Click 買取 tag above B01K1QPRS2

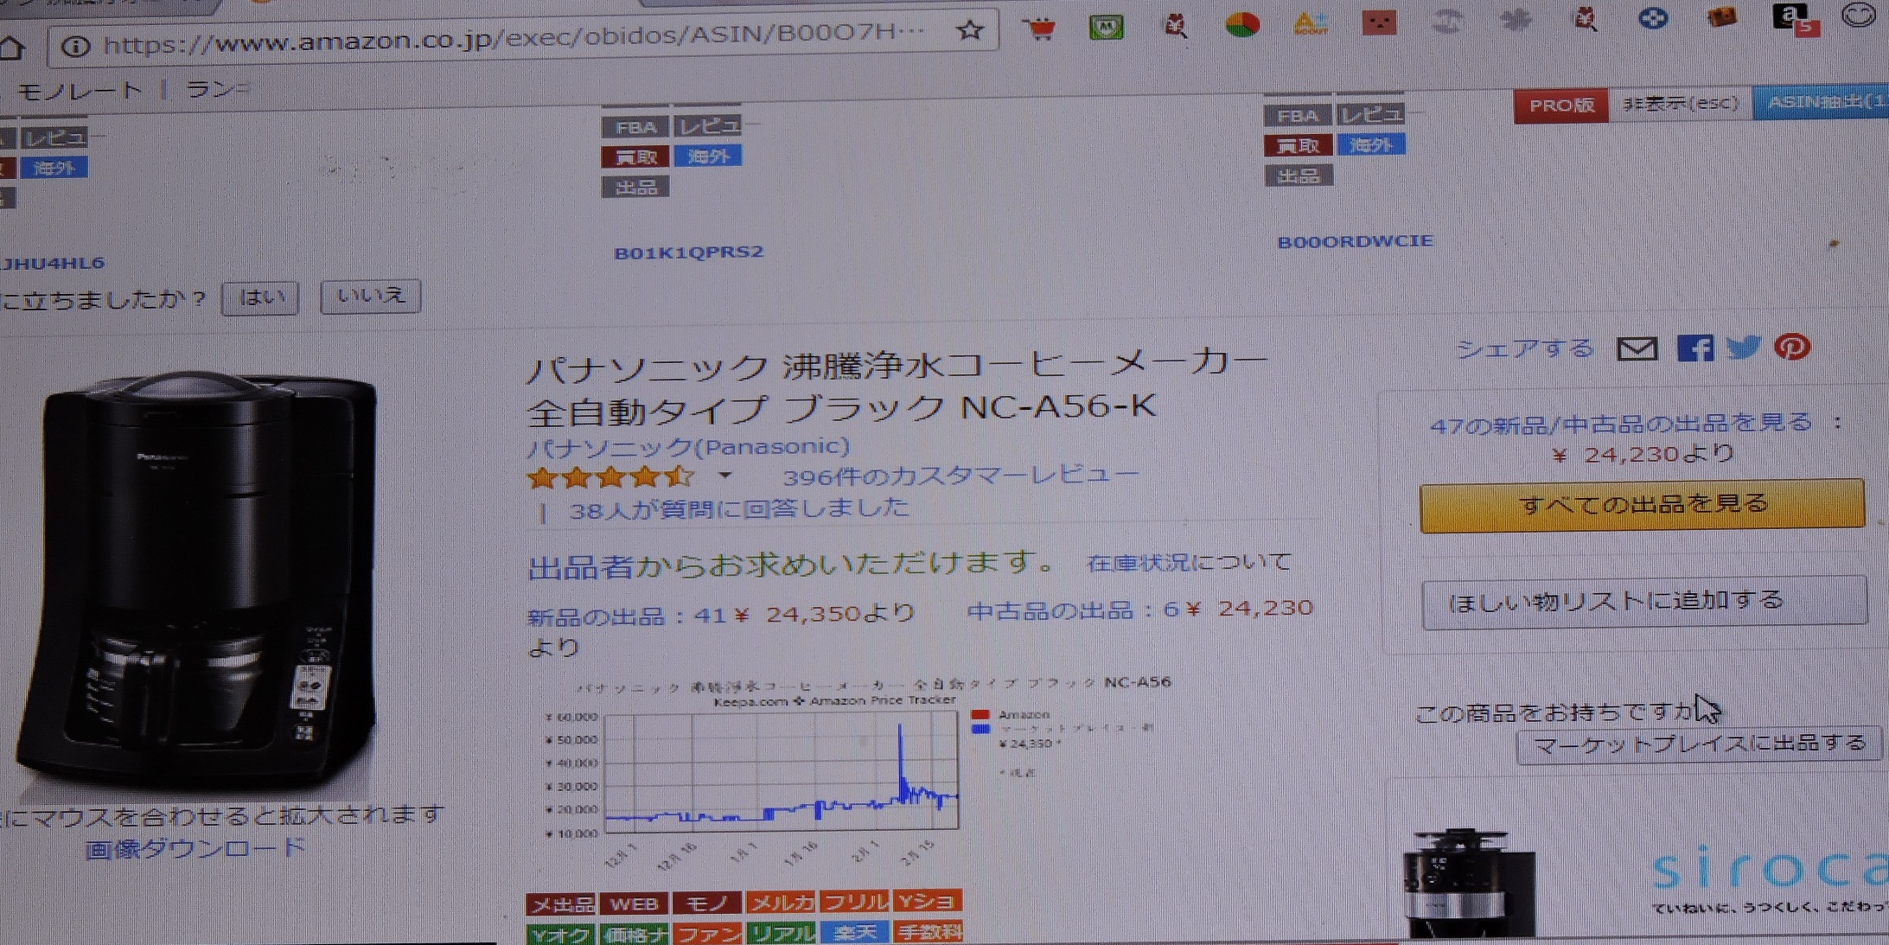(635, 157)
